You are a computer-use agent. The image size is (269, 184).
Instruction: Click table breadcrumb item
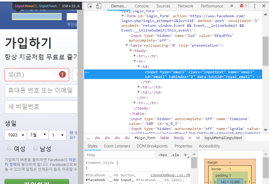(x=165, y=138)
